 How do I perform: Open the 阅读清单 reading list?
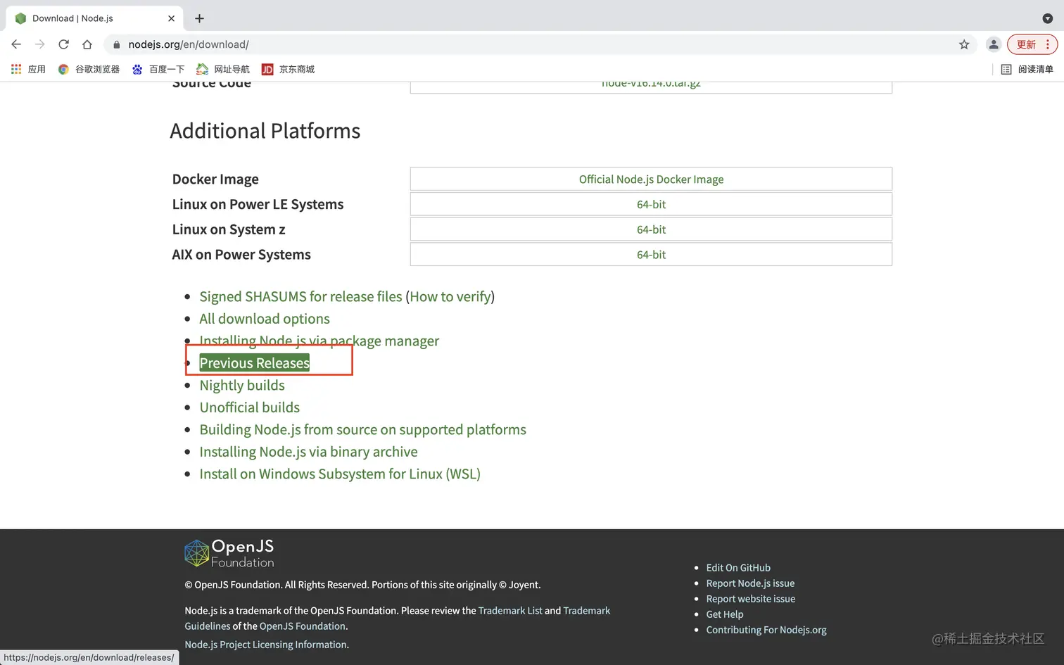tap(1027, 69)
